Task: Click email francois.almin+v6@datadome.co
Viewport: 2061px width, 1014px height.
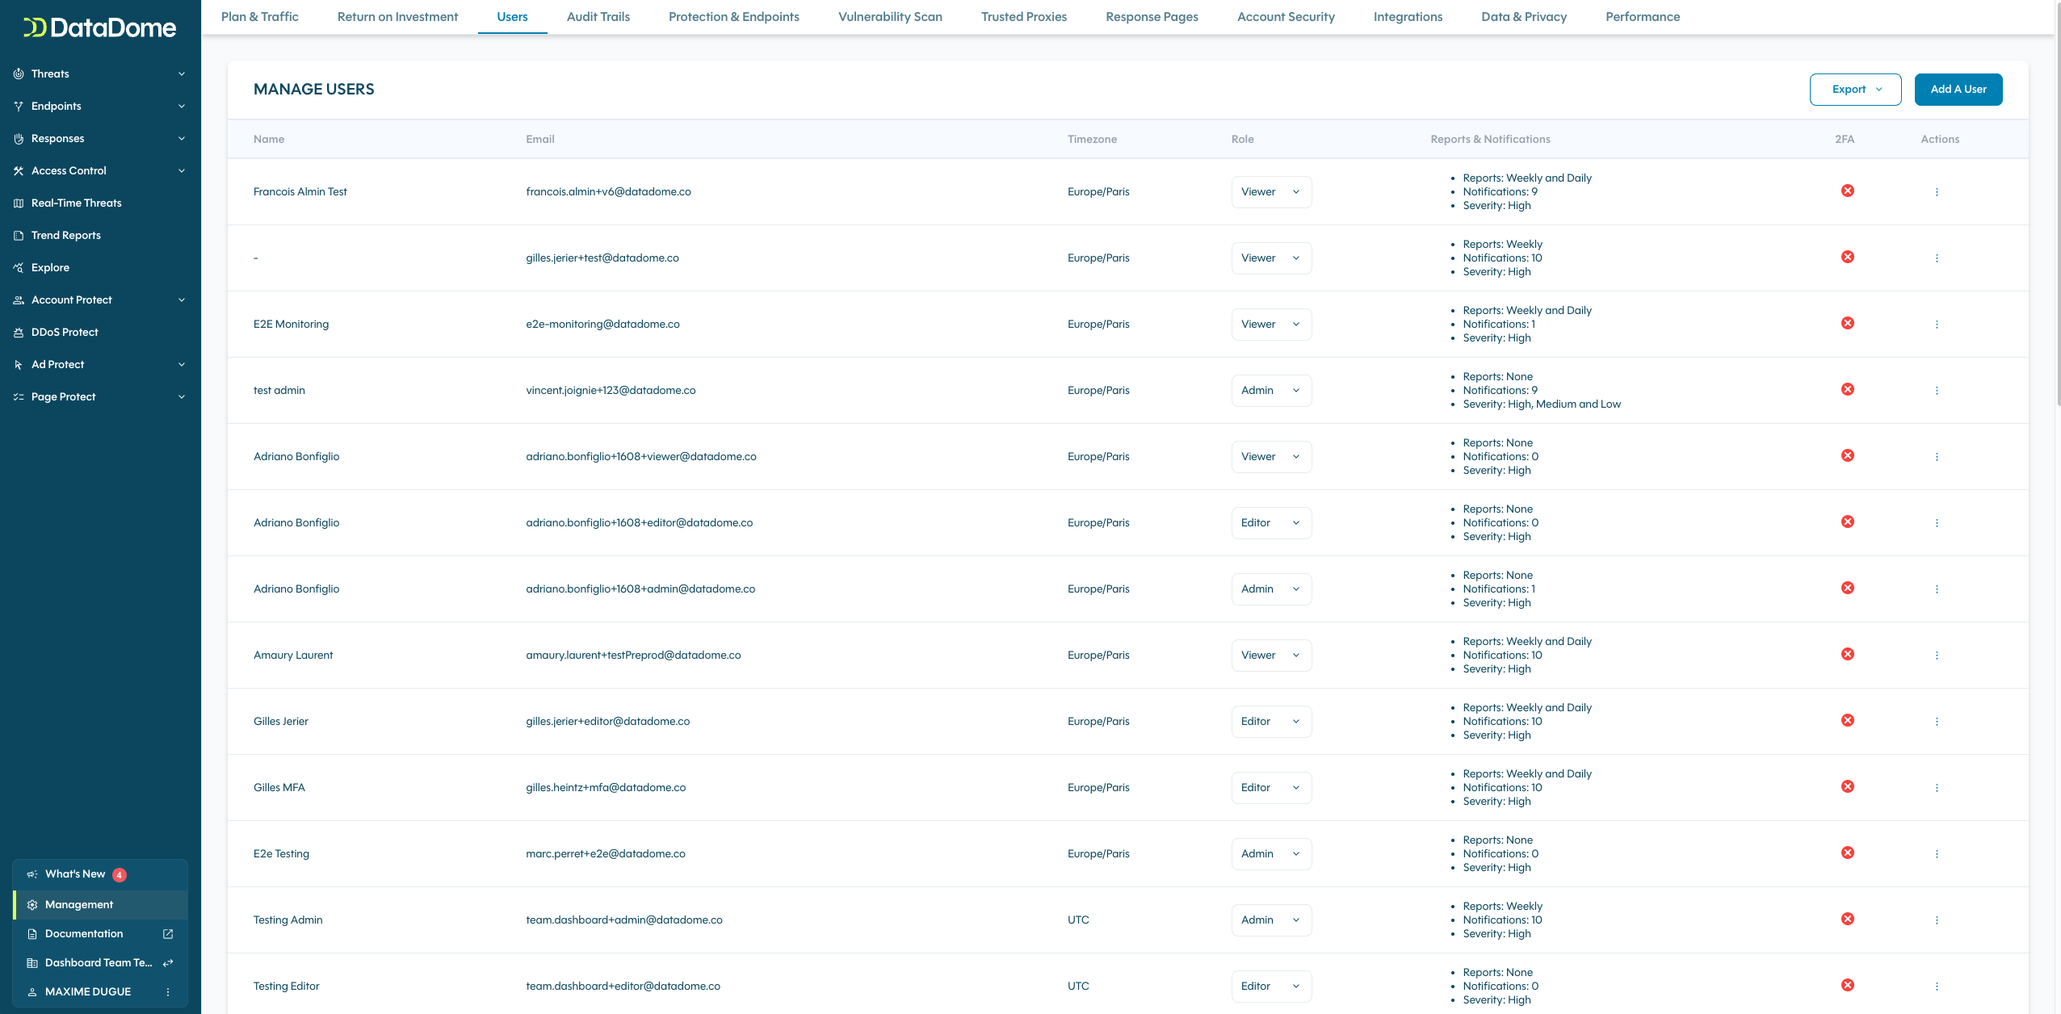Action: pyautogui.click(x=608, y=192)
